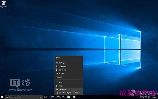Viewport: 158px width, 99px height.
Task: Select Documents in the jump list
Action: [x=69, y=70]
